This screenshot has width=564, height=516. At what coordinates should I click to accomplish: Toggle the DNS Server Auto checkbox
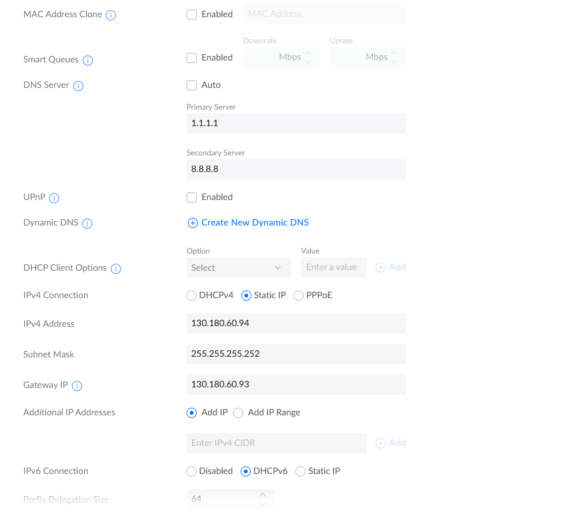[192, 85]
